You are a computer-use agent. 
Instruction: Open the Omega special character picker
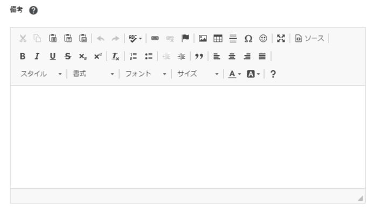click(248, 38)
